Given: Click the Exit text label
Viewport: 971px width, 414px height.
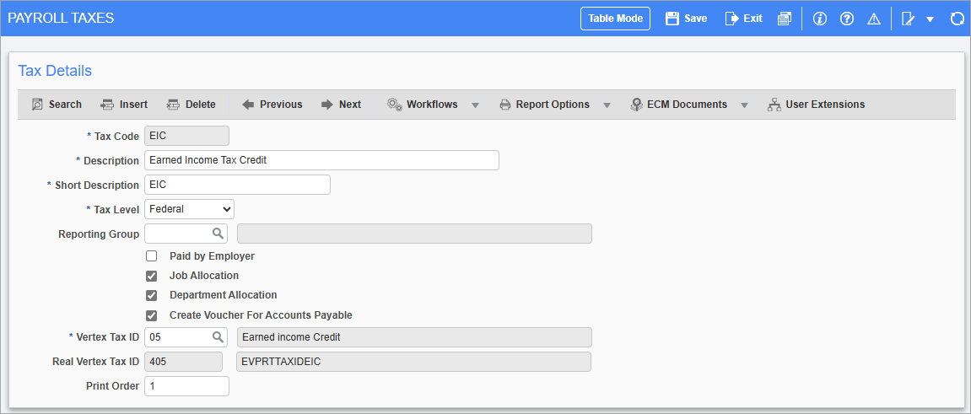Looking at the screenshot, I should [753, 19].
